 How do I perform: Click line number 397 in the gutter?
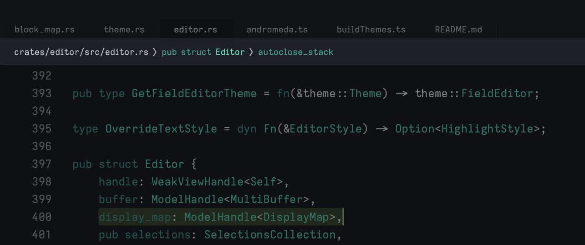42,164
